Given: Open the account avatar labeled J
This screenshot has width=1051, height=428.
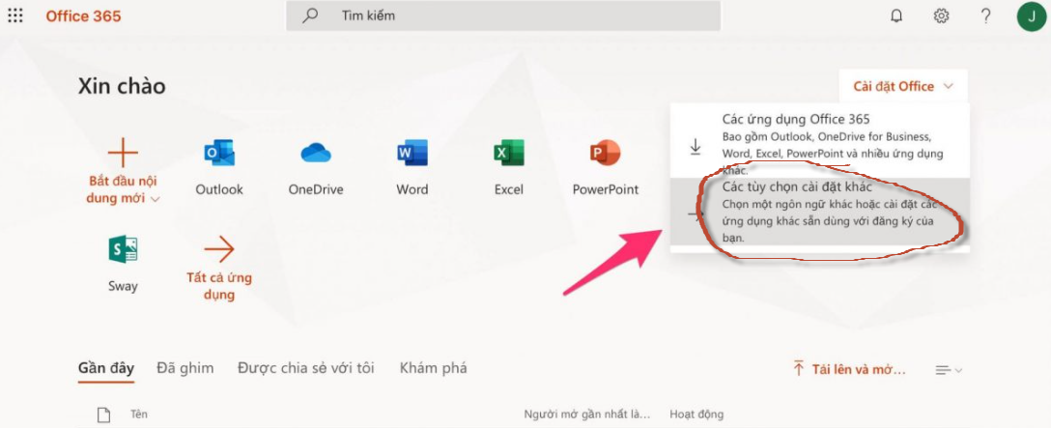Looking at the screenshot, I should 1031,15.
